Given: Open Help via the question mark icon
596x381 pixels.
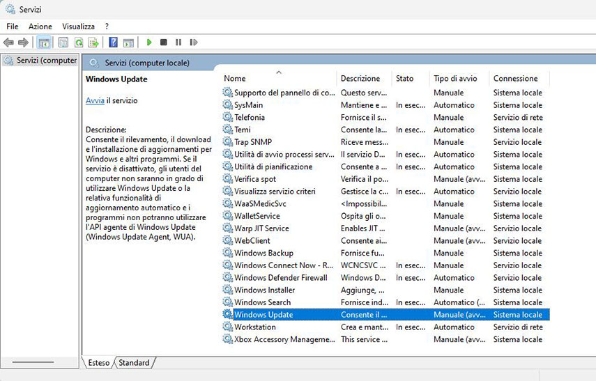Looking at the screenshot, I should 113,42.
